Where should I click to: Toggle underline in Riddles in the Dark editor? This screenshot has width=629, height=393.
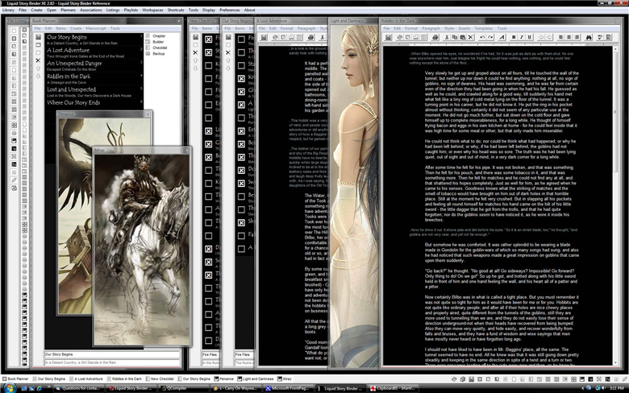tap(530, 37)
